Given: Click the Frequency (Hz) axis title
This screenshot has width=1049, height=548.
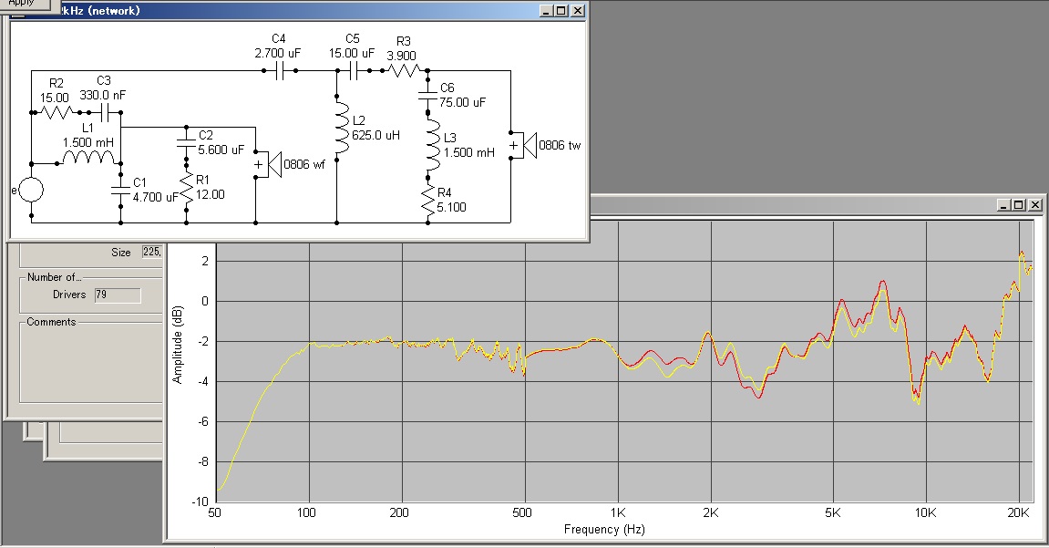Looking at the screenshot, I should (x=604, y=529).
